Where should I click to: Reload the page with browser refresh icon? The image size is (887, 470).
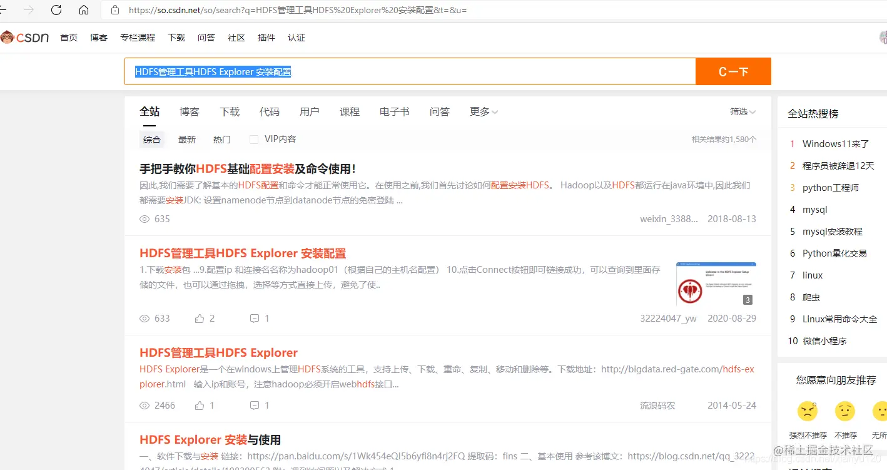[56, 10]
